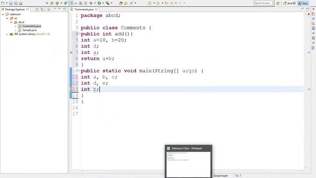Viewport: 316px width, 178px height.
Task: Click the overview ruler error mark for line 7
Action: [x=309, y=52]
